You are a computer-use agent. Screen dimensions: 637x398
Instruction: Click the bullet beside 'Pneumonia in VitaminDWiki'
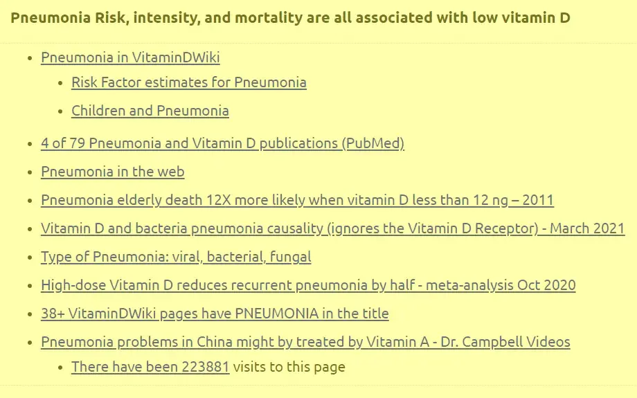click(x=30, y=59)
